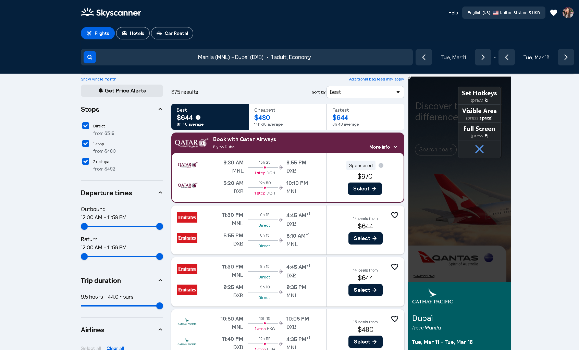Select the Fastest $644 results tab
Screen dimensions: 579x350
point(366,117)
